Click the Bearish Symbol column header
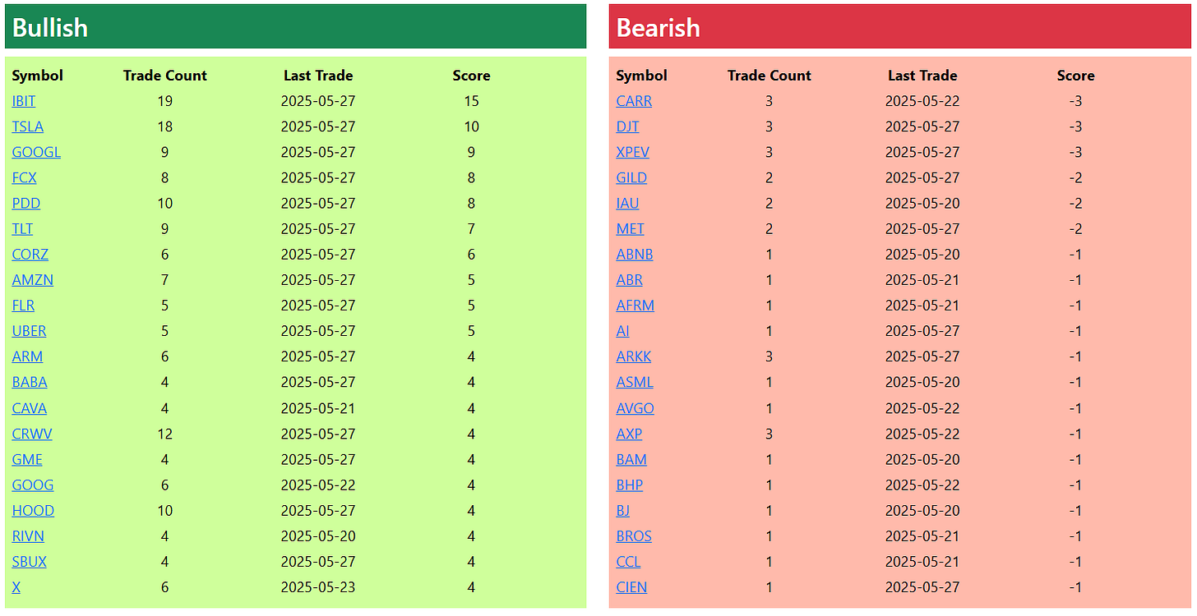Screen dimensions: 1197x616 [x=642, y=76]
